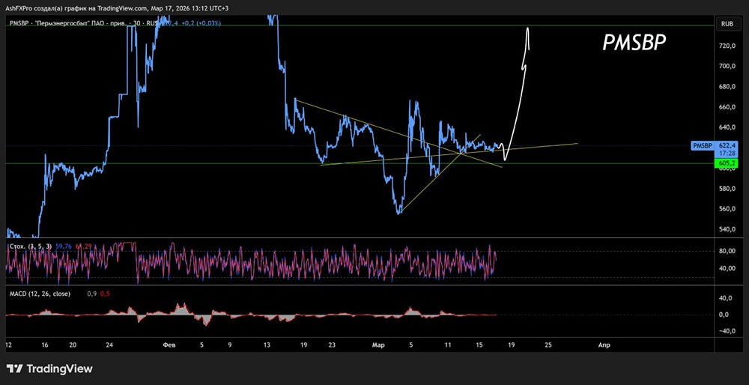Click date label 20 on the time axis

point(73,345)
